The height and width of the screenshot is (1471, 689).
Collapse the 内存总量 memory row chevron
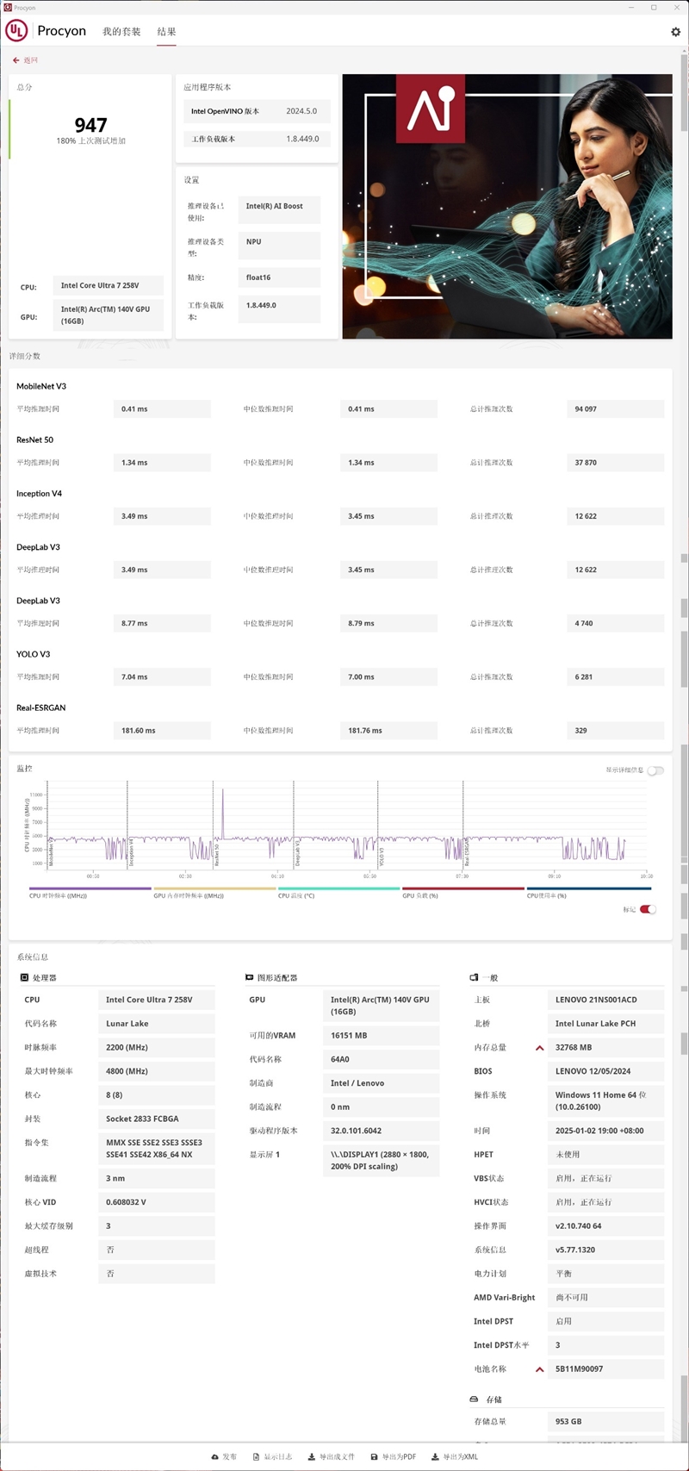pos(540,1048)
